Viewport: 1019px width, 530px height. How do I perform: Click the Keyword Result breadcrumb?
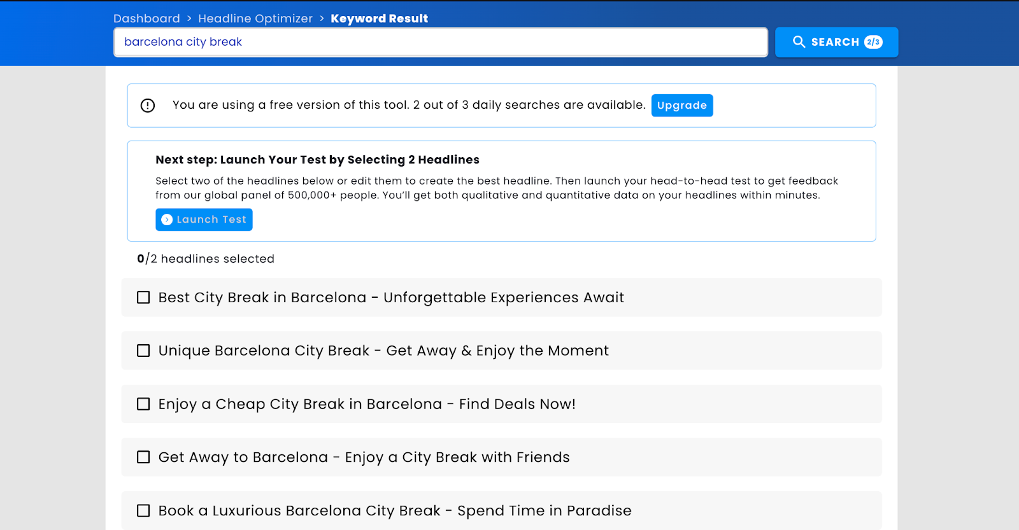point(379,18)
